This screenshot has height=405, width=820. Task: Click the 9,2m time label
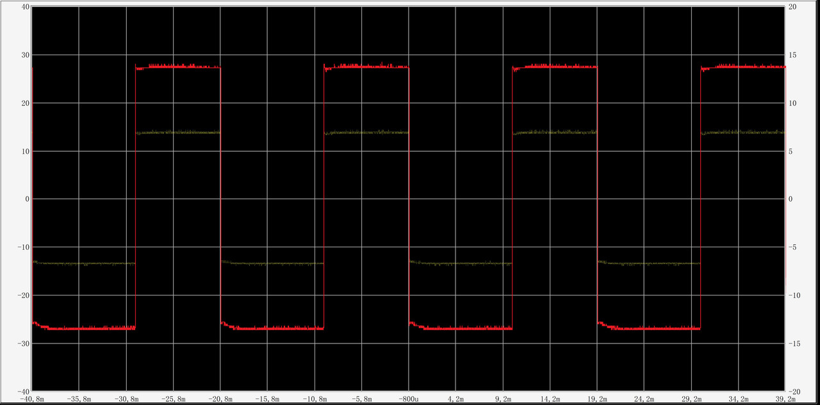coord(503,399)
